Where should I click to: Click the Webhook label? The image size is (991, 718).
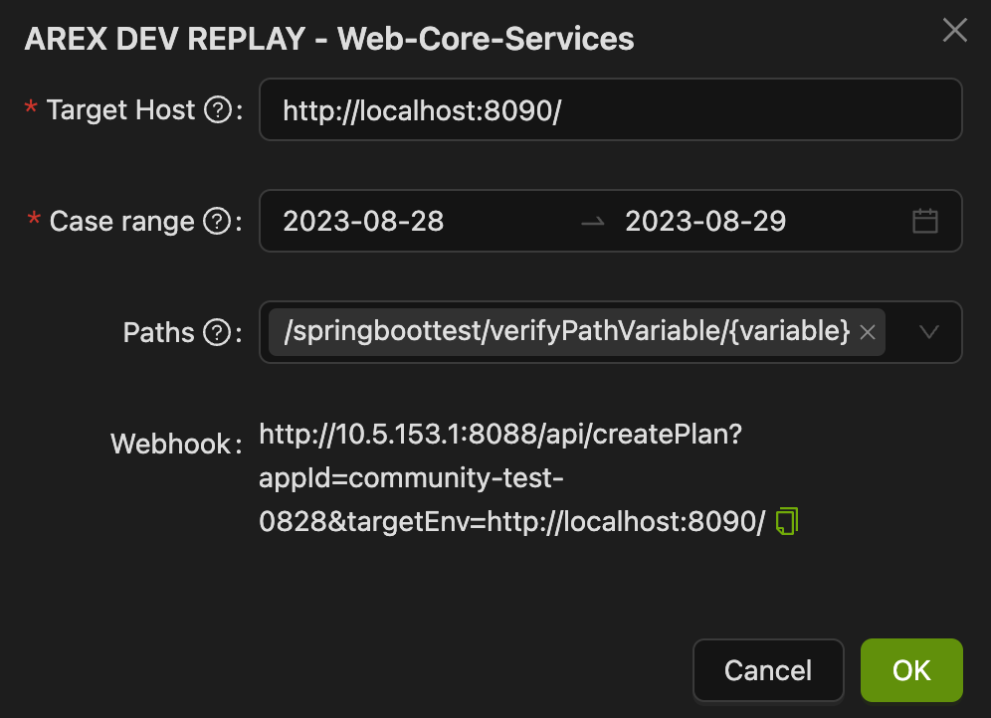[x=171, y=444]
